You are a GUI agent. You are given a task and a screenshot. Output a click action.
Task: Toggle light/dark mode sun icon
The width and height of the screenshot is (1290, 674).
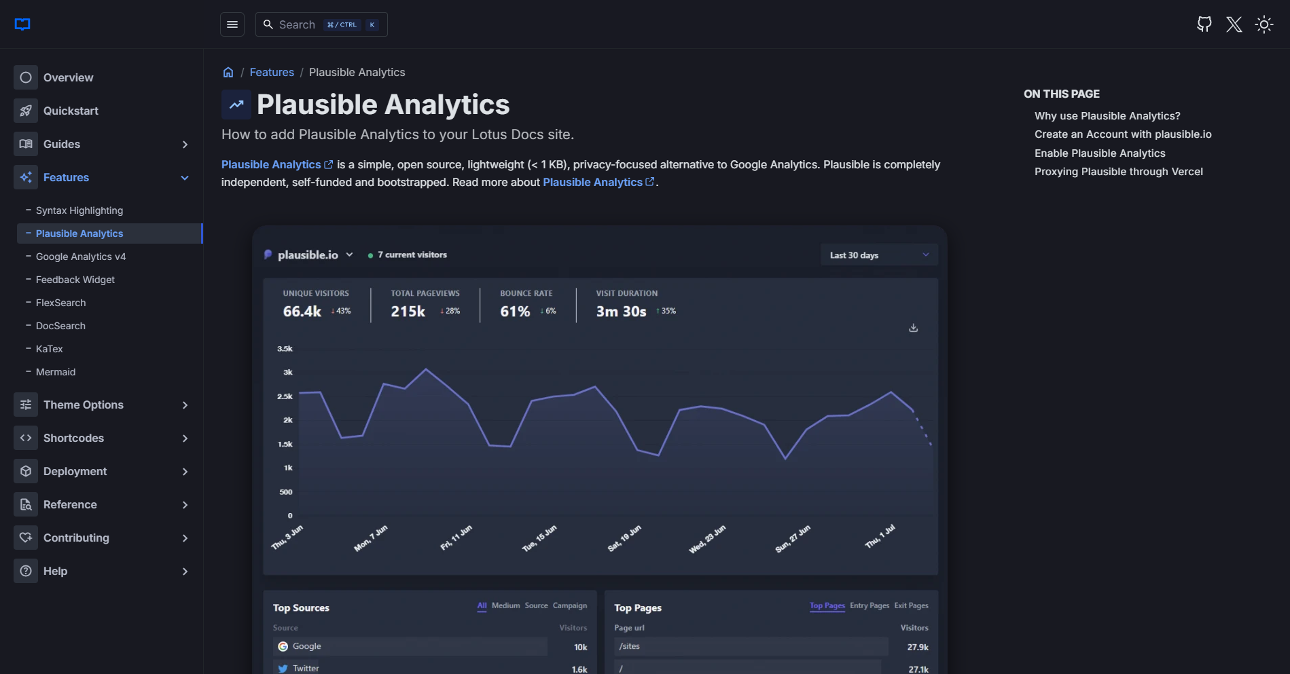click(x=1264, y=24)
